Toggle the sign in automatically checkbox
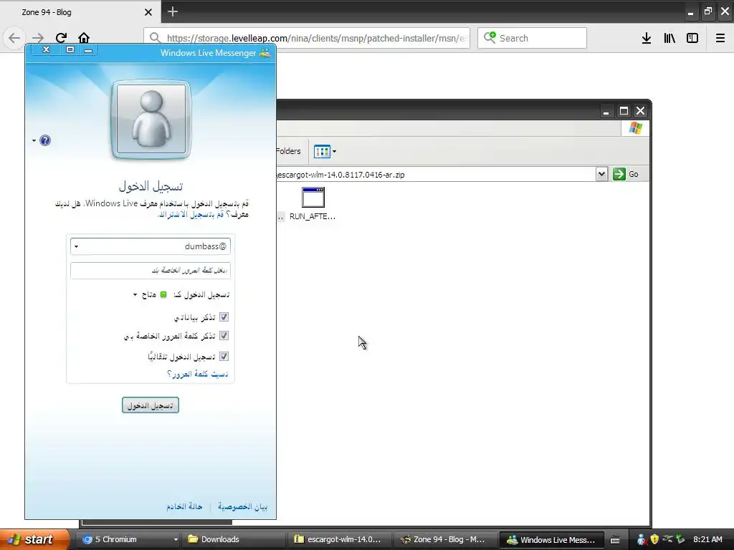Viewport: 734px width, 550px height. pyautogui.click(x=224, y=357)
